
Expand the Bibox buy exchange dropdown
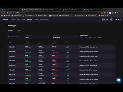coord(37,37)
